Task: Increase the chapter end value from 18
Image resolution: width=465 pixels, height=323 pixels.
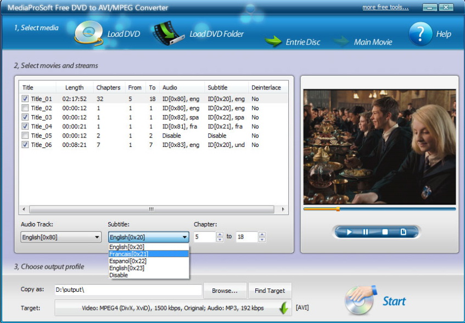Action: pyautogui.click(x=262, y=234)
